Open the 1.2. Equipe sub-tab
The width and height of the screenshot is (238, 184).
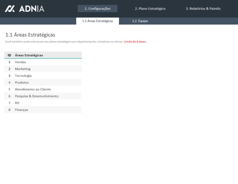point(140,21)
